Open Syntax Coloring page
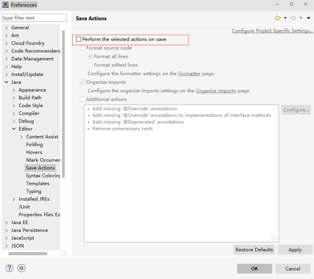The width and height of the screenshot is (314, 279). pyautogui.click(x=43, y=176)
